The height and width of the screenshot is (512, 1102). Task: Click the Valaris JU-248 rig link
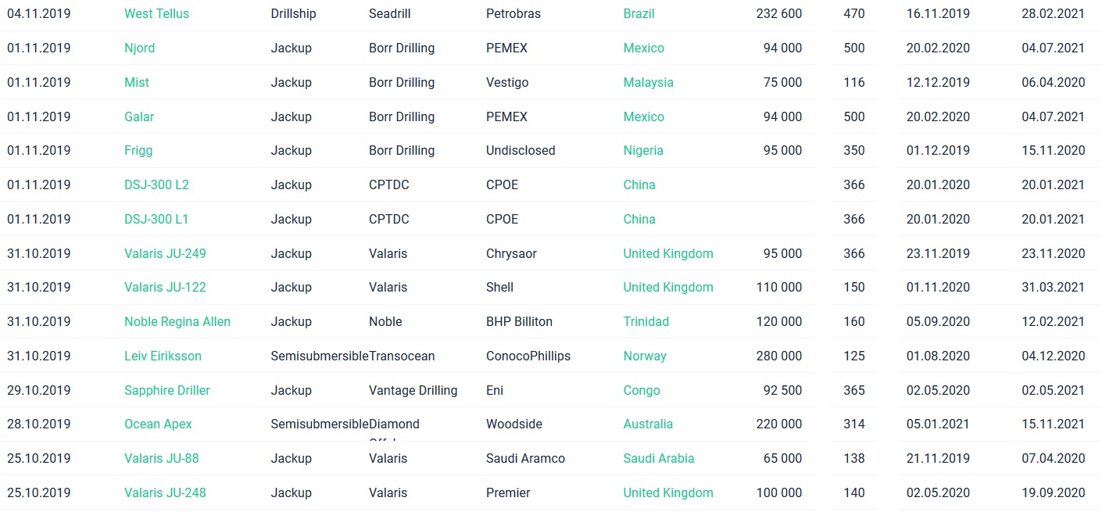pyautogui.click(x=165, y=492)
